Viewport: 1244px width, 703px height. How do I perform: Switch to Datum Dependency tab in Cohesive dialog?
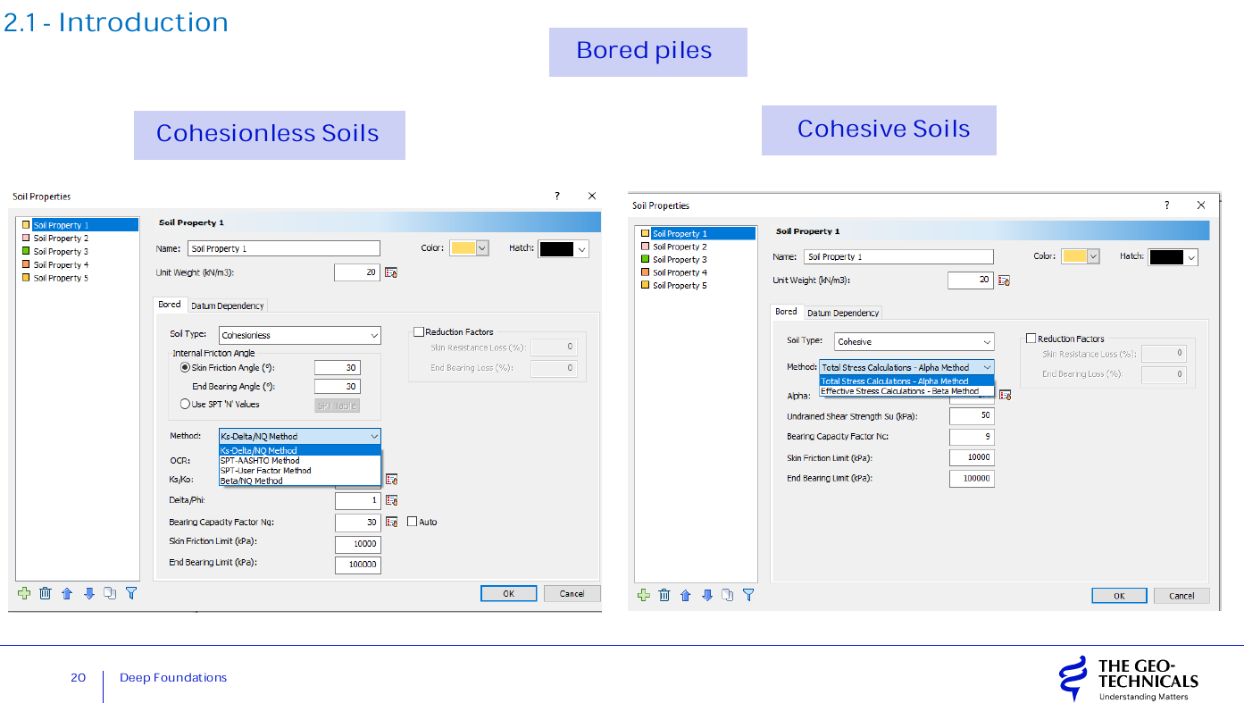[x=843, y=313]
